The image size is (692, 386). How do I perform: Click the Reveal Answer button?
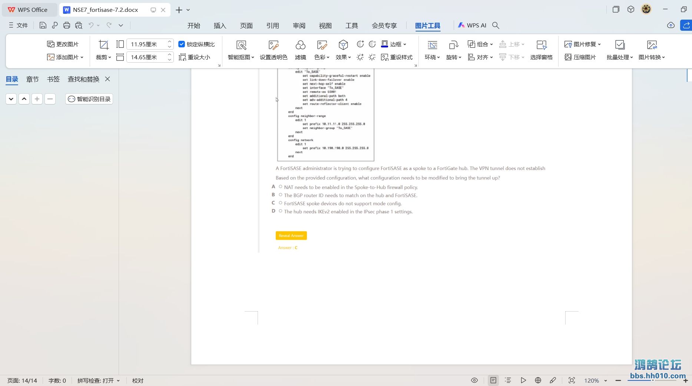[x=291, y=236]
